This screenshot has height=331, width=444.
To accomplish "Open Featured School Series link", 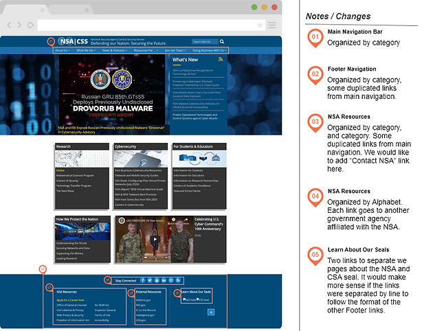I will pyautogui.click(x=187, y=191).
